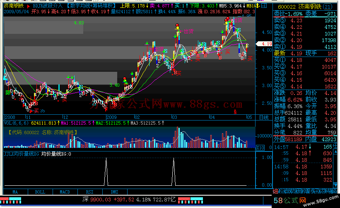
Task: Select the 14:58 4.18 1359 tick row
Action: [303, 167]
